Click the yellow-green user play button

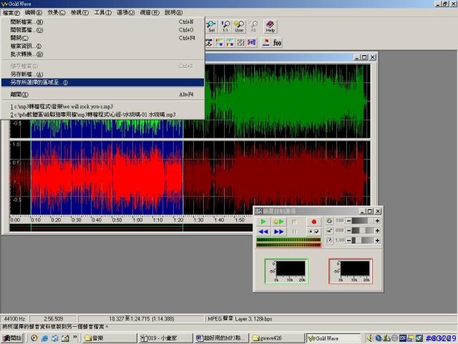click(278, 221)
